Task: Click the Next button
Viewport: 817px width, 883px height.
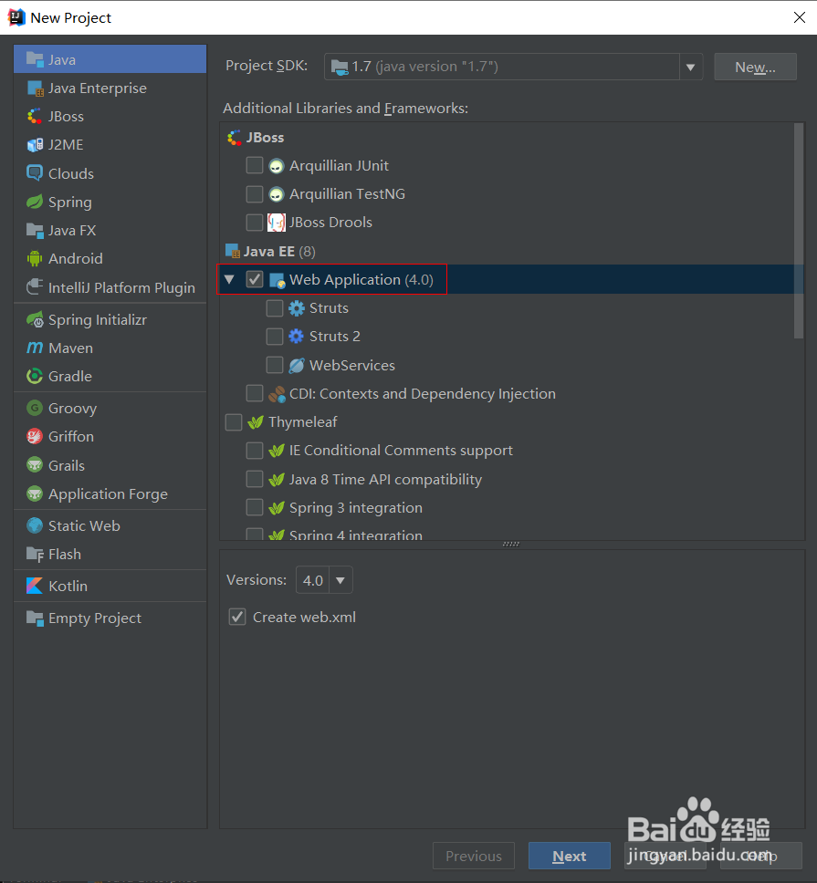Action: pyautogui.click(x=569, y=856)
